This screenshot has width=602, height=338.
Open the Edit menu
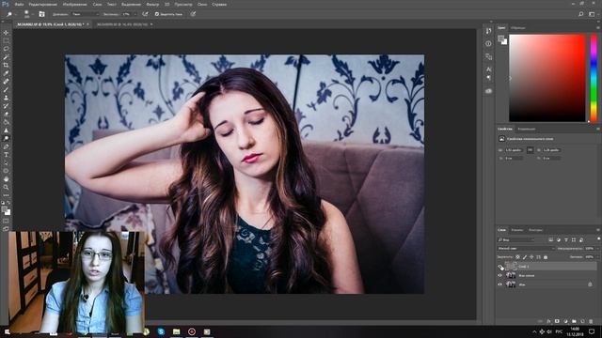(42, 4)
